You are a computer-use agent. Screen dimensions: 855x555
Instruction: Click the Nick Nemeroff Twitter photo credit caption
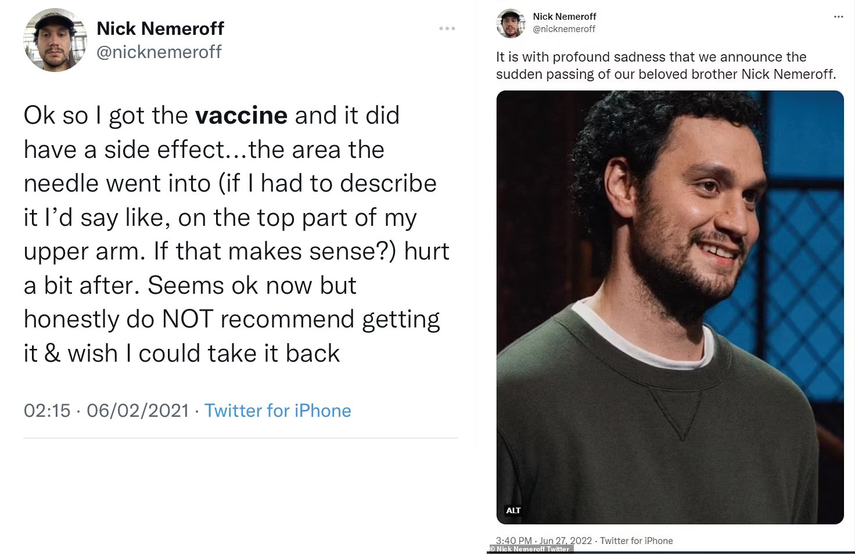coord(530,549)
